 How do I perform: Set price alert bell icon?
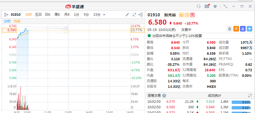click(230, 29)
